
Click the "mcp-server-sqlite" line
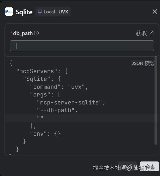point(71,103)
